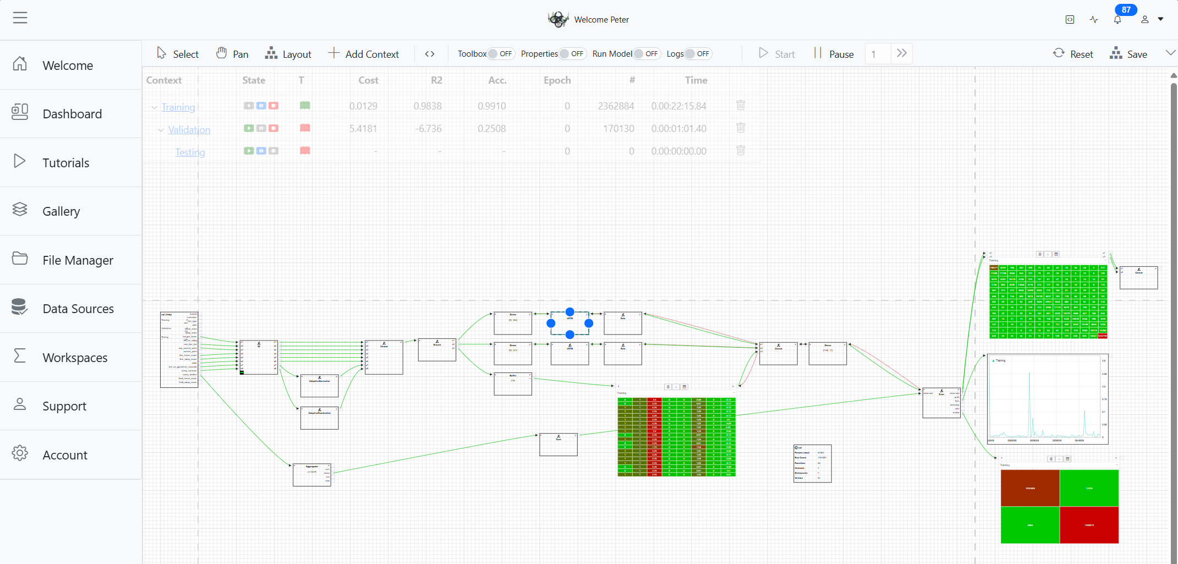
Task: Delete the Validation context with trash icon
Action: click(741, 128)
